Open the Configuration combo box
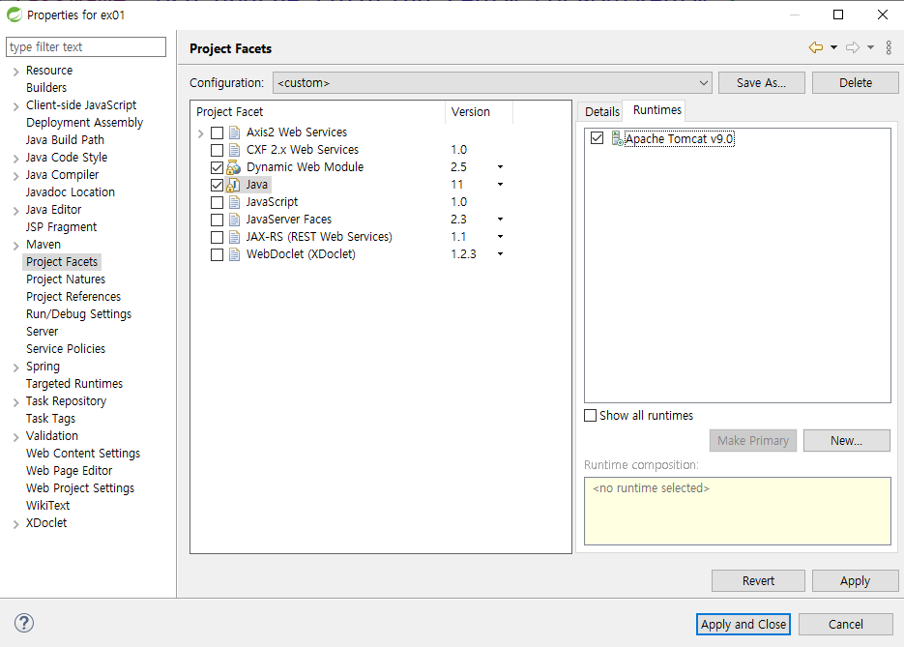This screenshot has height=647, width=904. pyautogui.click(x=492, y=82)
